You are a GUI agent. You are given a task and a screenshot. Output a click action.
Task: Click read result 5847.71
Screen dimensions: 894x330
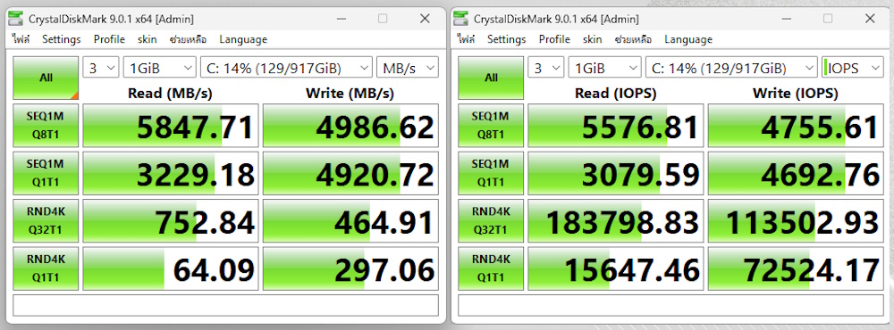coord(171,126)
